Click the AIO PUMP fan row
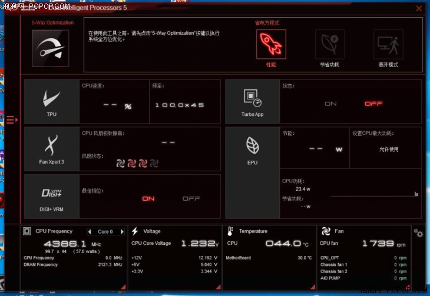This screenshot has width=430, height=296. (x=363, y=278)
